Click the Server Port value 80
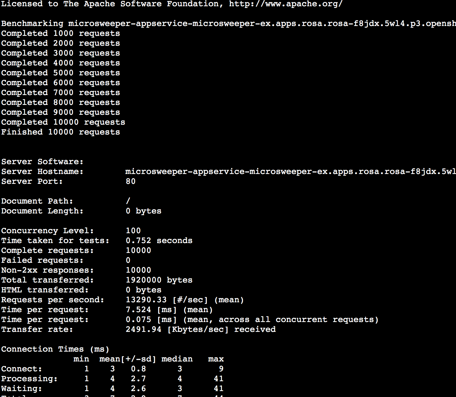456x397 pixels. click(x=131, y=181)
